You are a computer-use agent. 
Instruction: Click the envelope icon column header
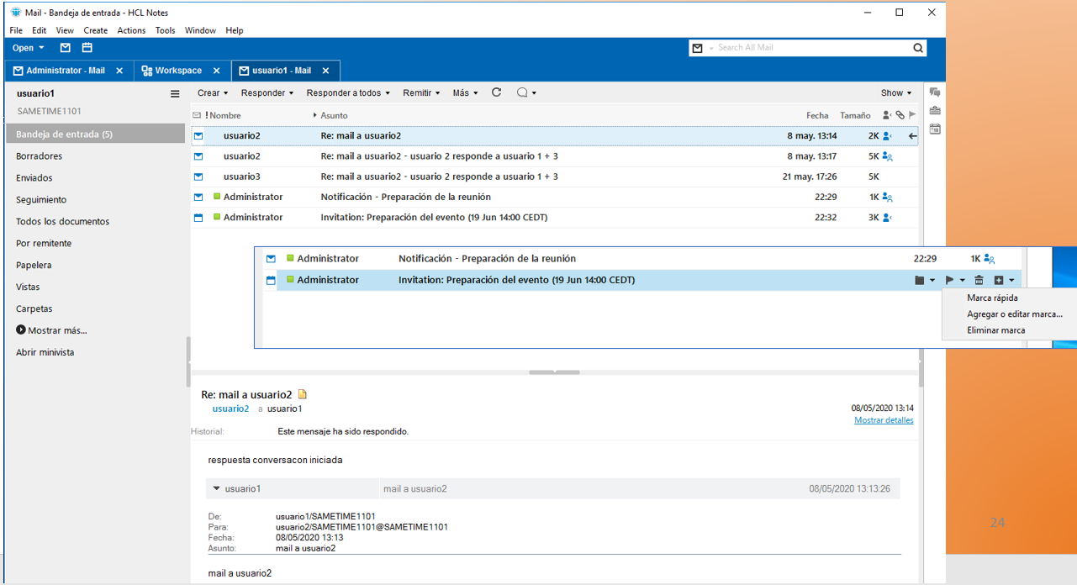coord(197,115)
